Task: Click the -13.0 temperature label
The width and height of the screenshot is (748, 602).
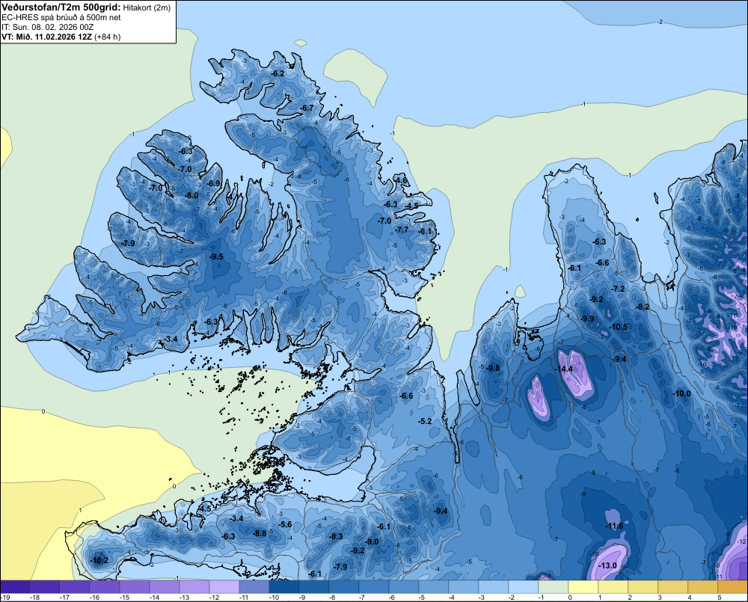Action: 607,566
